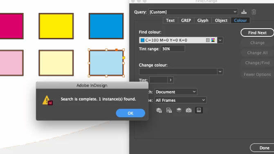The width and height of the screenshot is (274, 154).
Task: Toggle Include Hidden Layers search option
Action: tap(179, 110)
